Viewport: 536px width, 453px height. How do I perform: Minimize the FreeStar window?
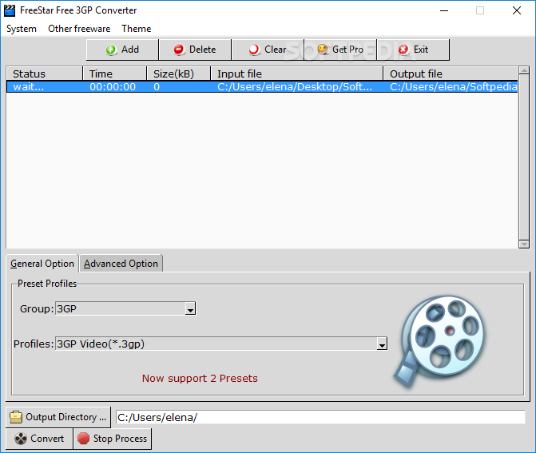(x=444, y=10)
